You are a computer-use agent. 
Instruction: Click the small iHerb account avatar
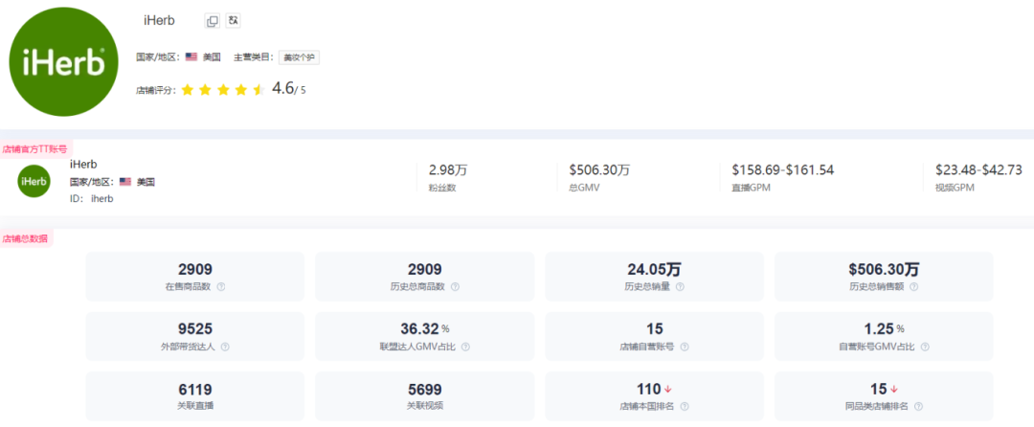click(34, 181)
